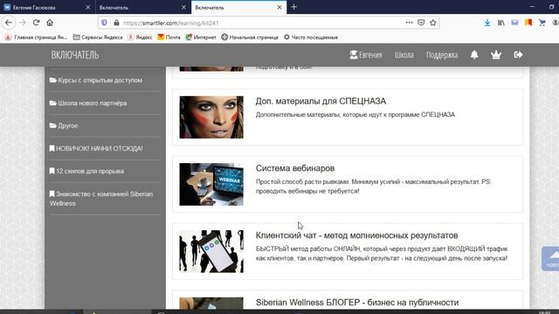The width and height of the screenshot is (559, 314).
Task: Open Школа нового партнёра folder
Action: coord(88,103)
